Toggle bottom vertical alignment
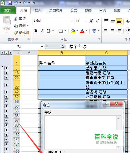 [119, 21]
